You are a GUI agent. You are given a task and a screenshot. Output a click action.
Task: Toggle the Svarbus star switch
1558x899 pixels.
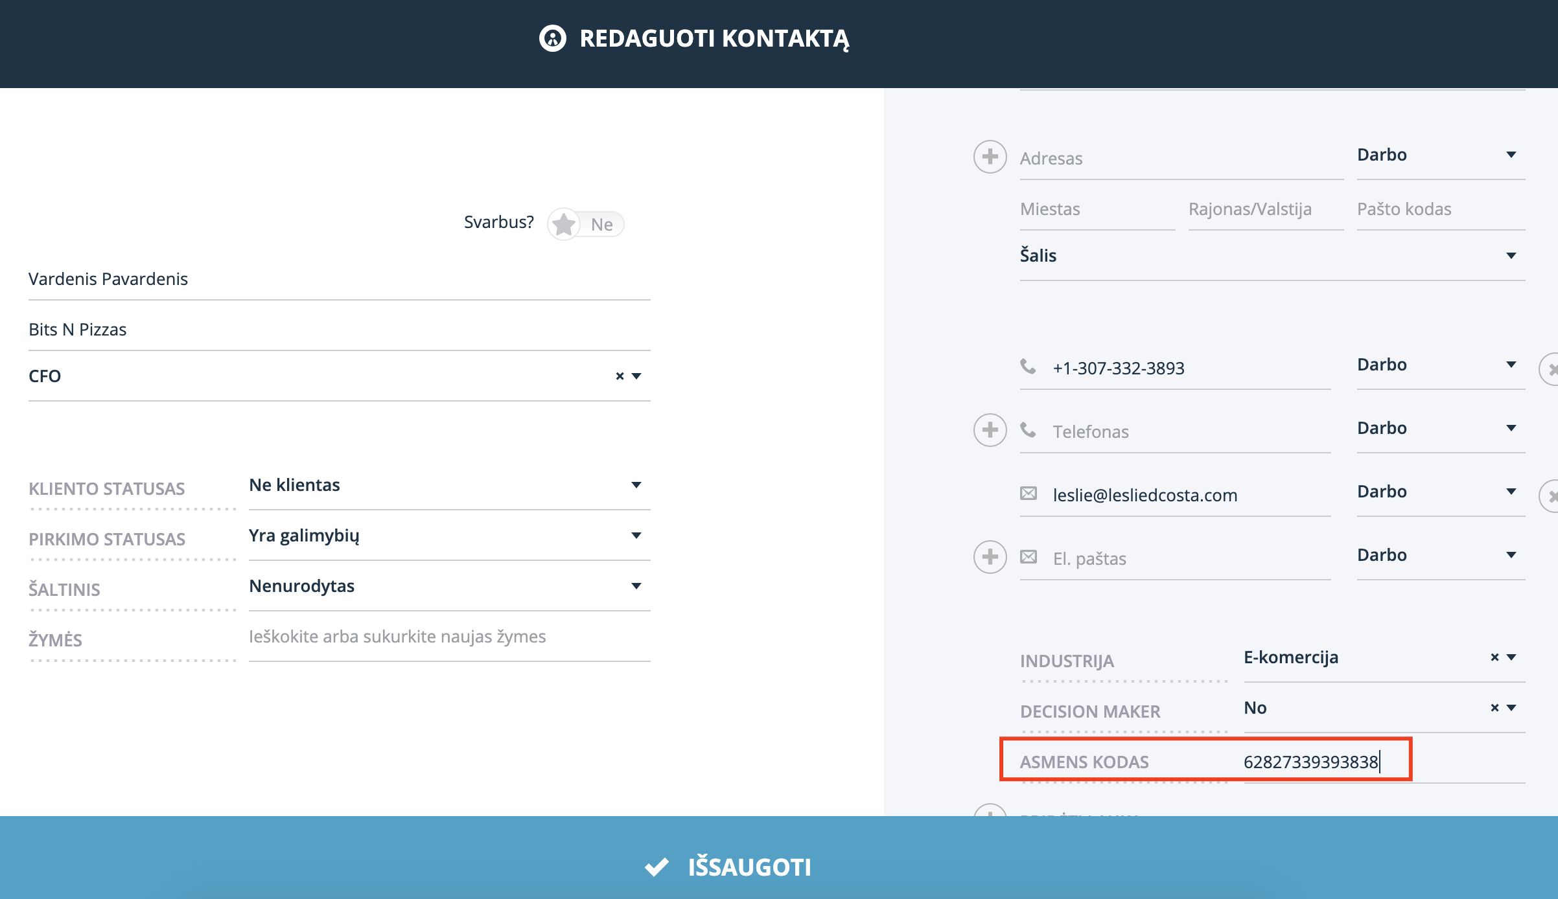tap(585, 224)
